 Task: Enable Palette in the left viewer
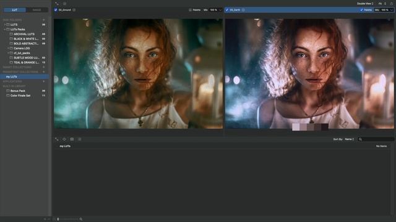190,10
